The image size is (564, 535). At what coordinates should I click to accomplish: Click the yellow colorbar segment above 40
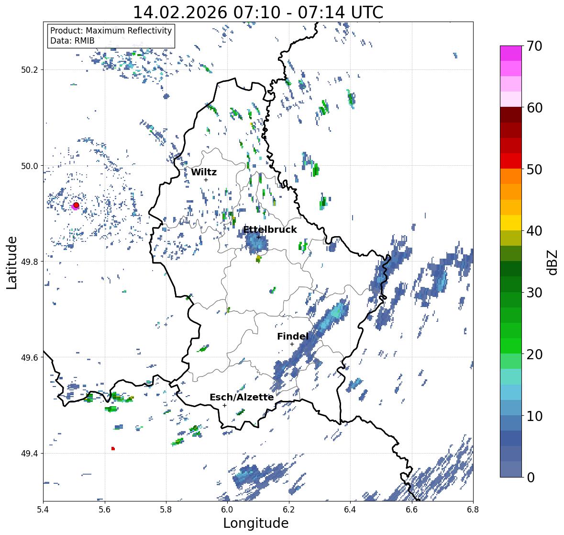pos(511,223)
